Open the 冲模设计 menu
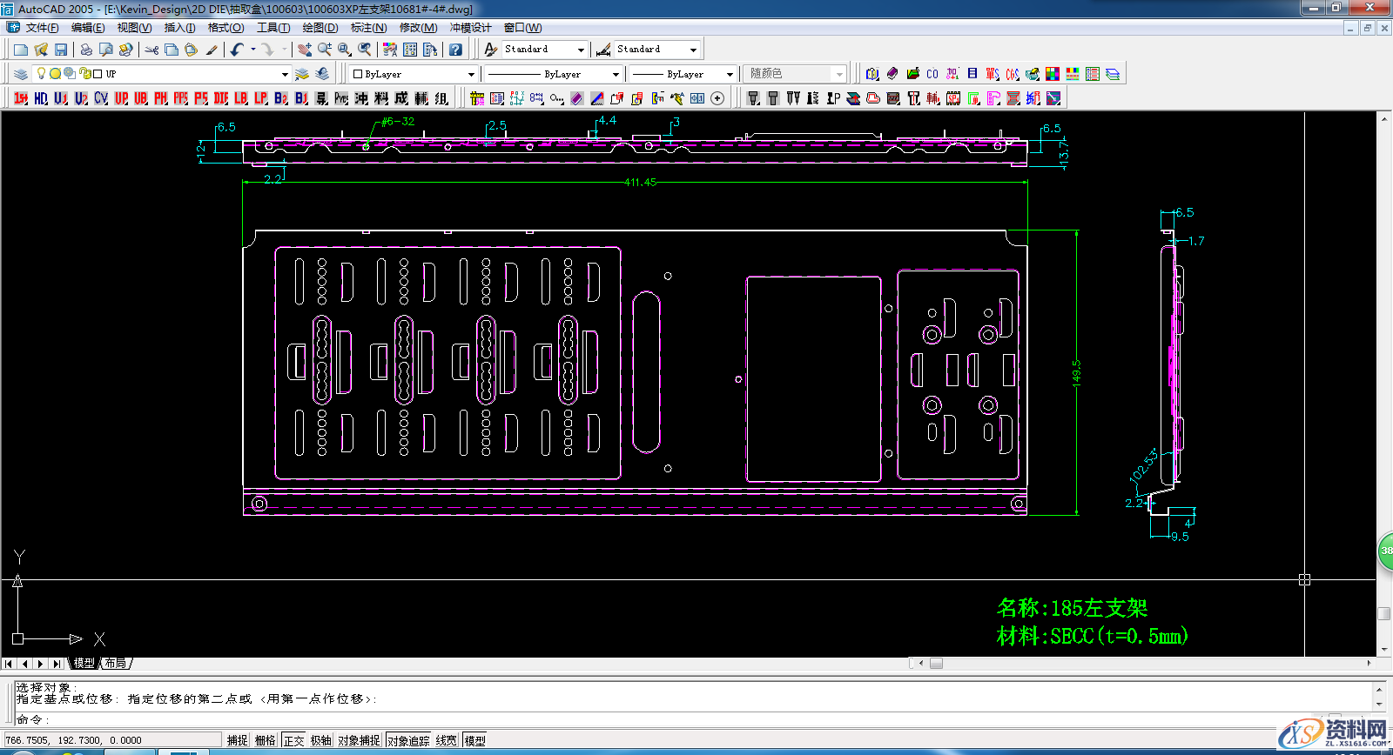1393x755 pixels. (470, 28)
